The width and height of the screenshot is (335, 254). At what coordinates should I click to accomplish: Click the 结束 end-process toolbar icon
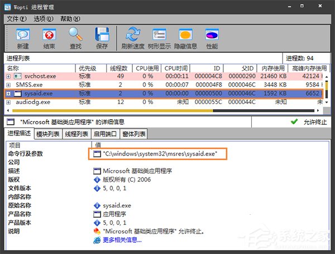pos(49,35)
